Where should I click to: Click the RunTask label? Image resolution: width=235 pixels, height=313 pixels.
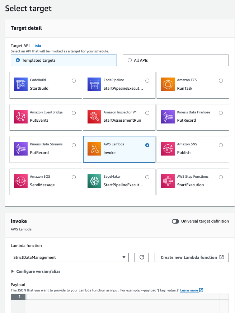[x=185, y=88]
